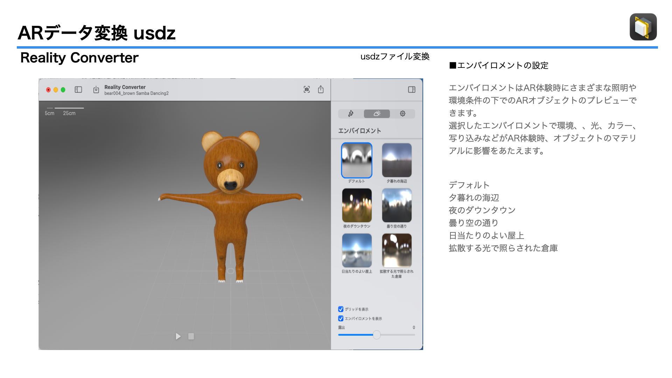Viewport: 672px width, 378px height.
Task: Switch to the gear properties tab
Action: [402, 114]
